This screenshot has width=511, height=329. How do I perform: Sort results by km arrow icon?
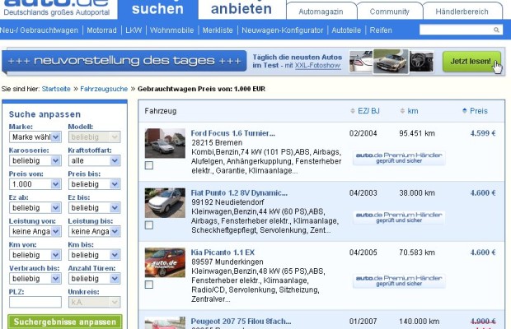pyautogui.click(x=402, y=111)
